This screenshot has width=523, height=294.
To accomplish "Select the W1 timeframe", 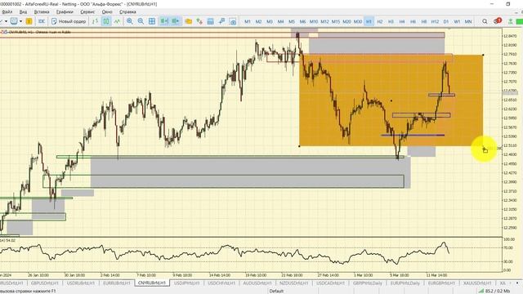I will click(x=457, y=21).
